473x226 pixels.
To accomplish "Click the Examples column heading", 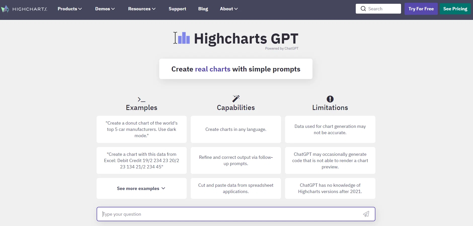I will coord(142,108).
